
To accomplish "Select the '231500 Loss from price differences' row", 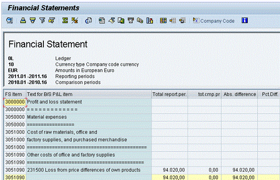I will [84, 170].
